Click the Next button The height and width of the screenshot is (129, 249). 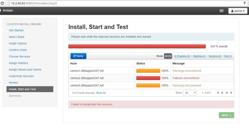pos(226,115)
